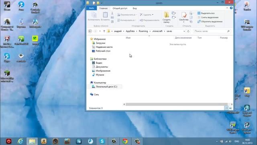The width and height of the screenshot is (257, 145).
Task: Click the red power icon on taskbar
Action: tap(9, 141)
